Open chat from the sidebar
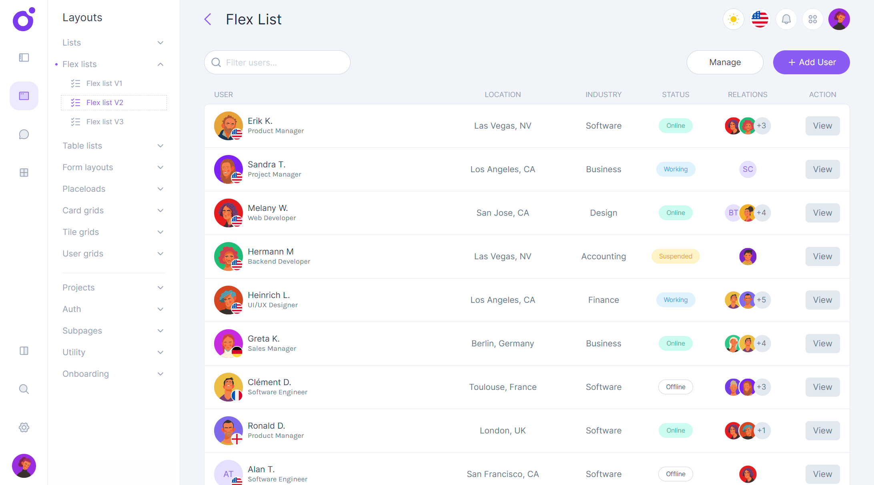This screenshot has height=485, width=874. point(24,134)
